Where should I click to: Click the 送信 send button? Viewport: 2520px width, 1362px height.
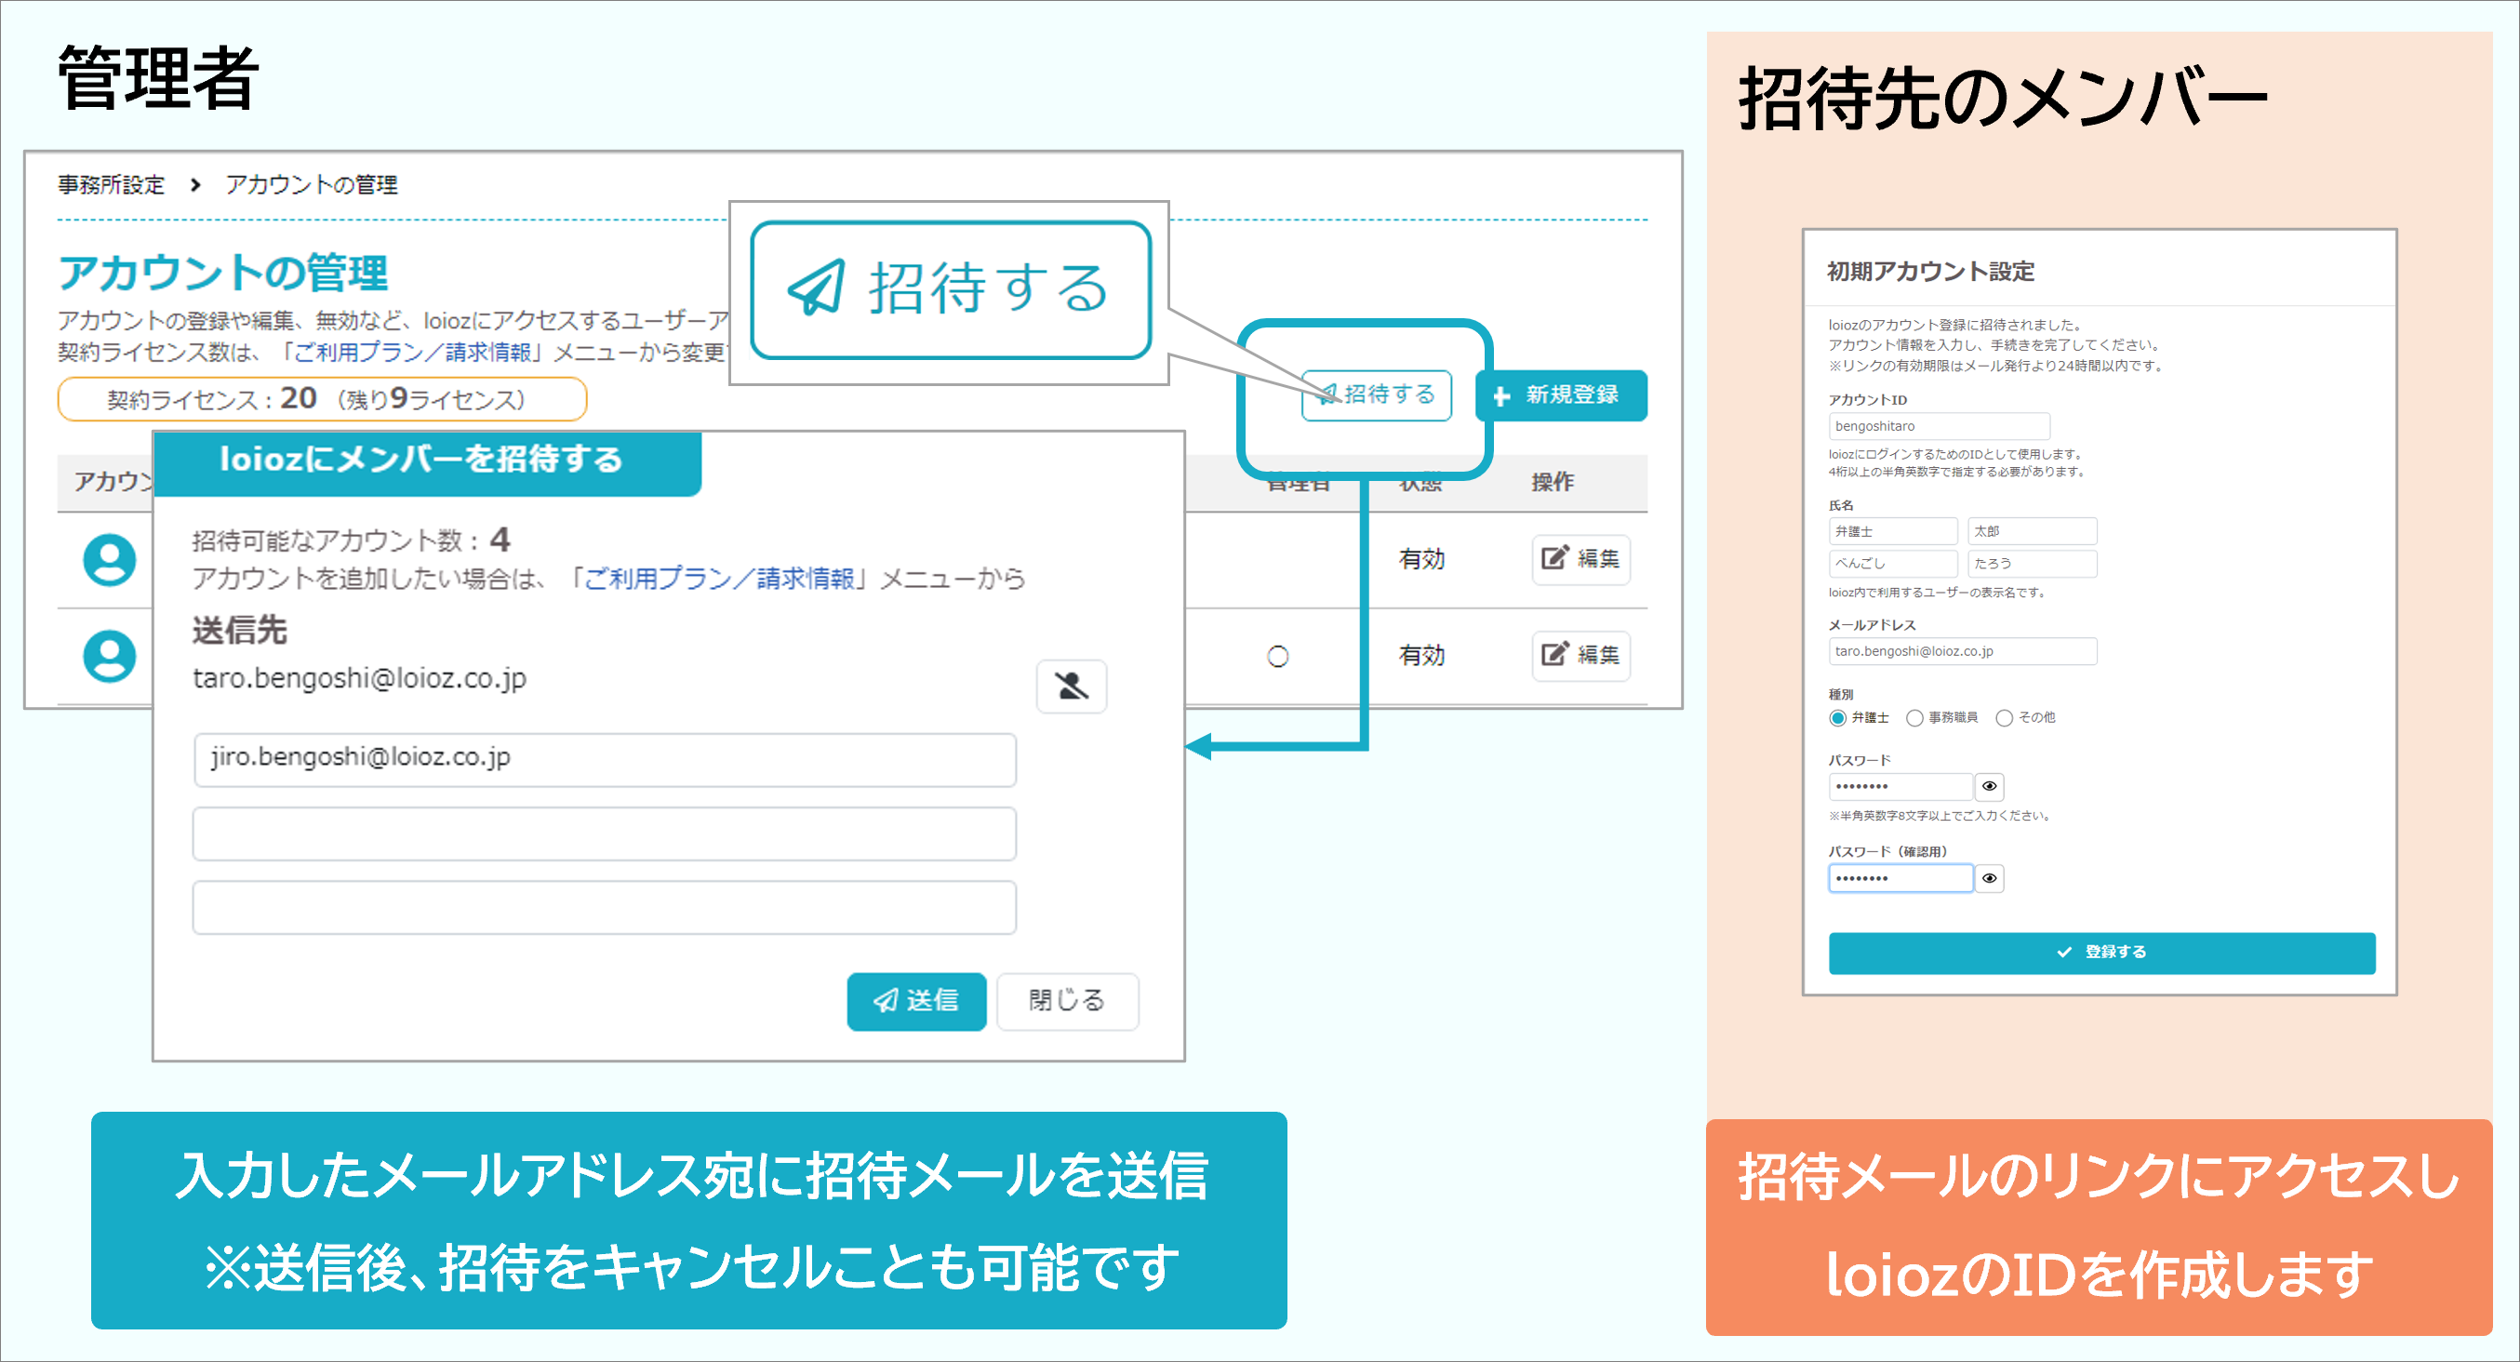[x=916, y=1001]
